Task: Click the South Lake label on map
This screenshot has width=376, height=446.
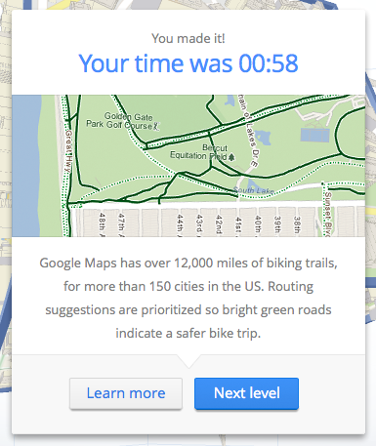Action: [x=254, y=190]
